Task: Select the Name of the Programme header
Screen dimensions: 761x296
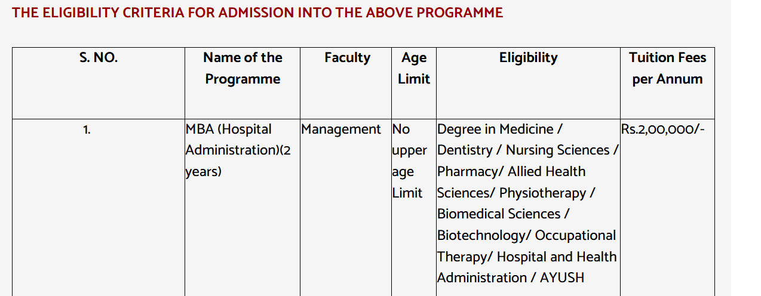Action: click(243, 68)
